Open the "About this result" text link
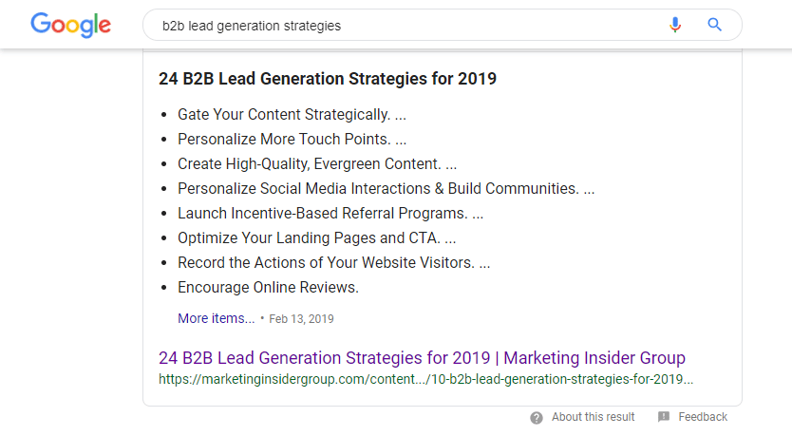This screenshot has width=792, height=436. (x=593, y=417)
